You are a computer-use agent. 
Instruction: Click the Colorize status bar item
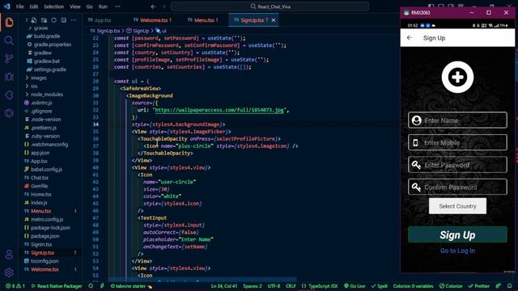(x=451, y=286)
